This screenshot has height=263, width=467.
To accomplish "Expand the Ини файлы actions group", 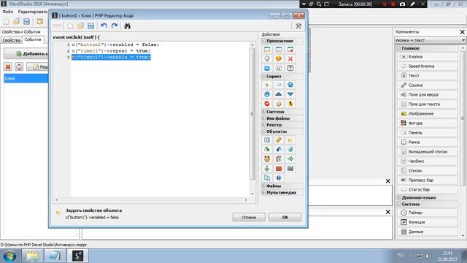I will point(264,118).
